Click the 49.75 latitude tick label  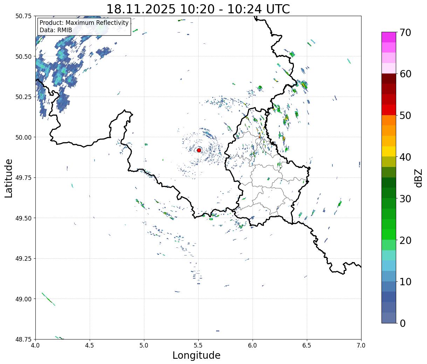[x=23, y=178]
